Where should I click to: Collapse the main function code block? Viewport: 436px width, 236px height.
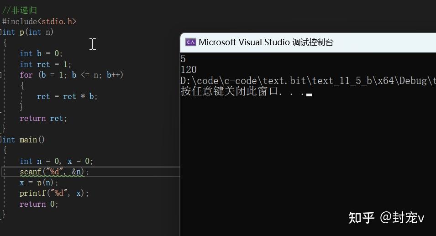coord(1,140)
